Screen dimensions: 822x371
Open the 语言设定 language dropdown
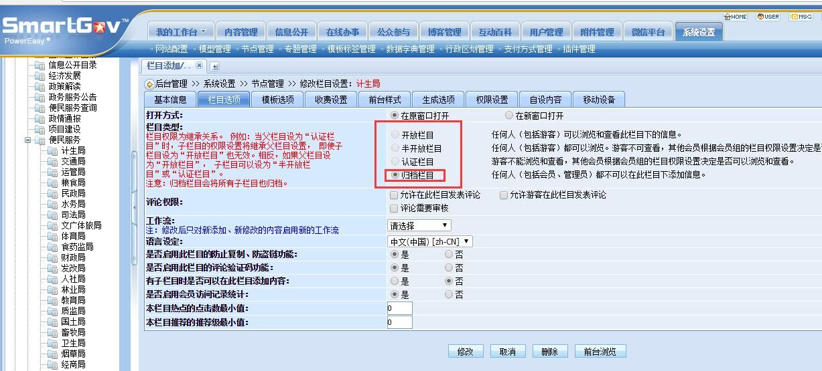click(x=430, y=241)
